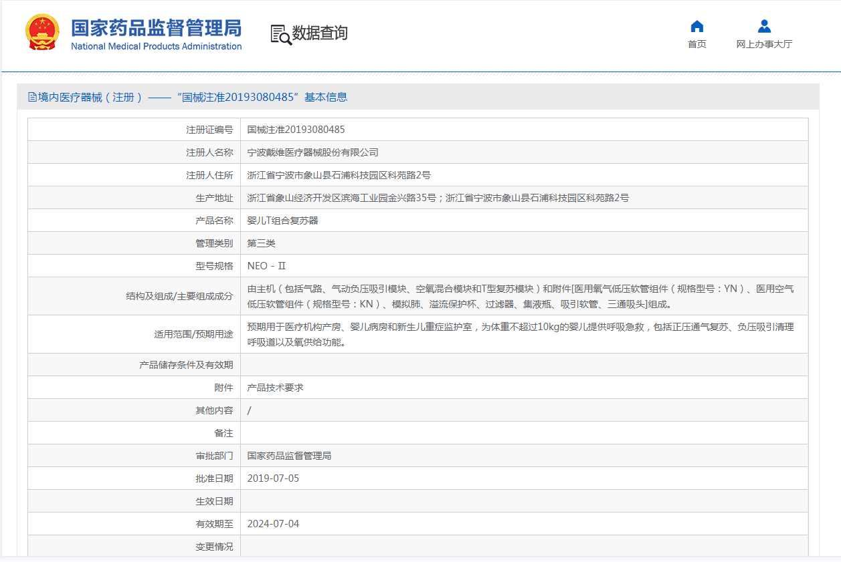Select 产品技术要求 attachment value
The height and width of the screenshot is (562, 841).
click(x=276, y=388)
